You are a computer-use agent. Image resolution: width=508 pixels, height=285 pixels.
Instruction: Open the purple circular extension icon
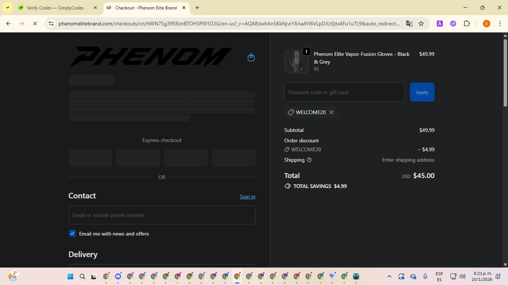(453, 24)
